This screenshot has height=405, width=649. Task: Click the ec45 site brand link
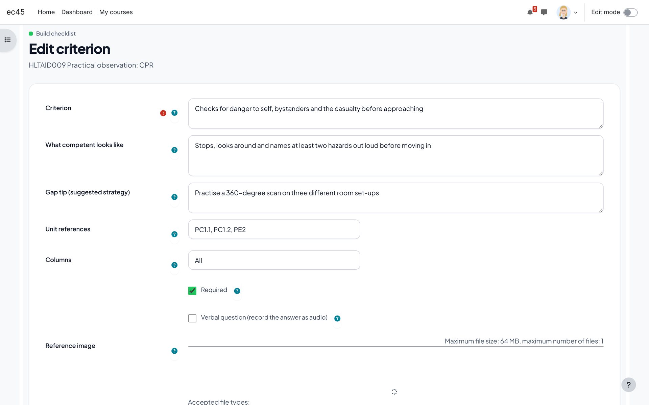pos(16,12)
